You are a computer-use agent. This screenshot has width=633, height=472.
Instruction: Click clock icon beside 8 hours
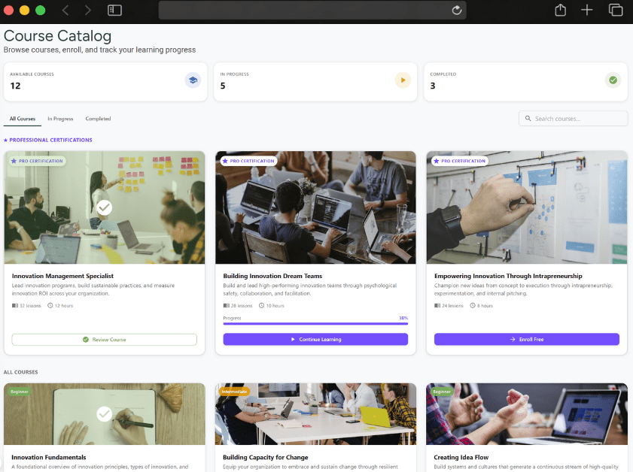(473, 306)
